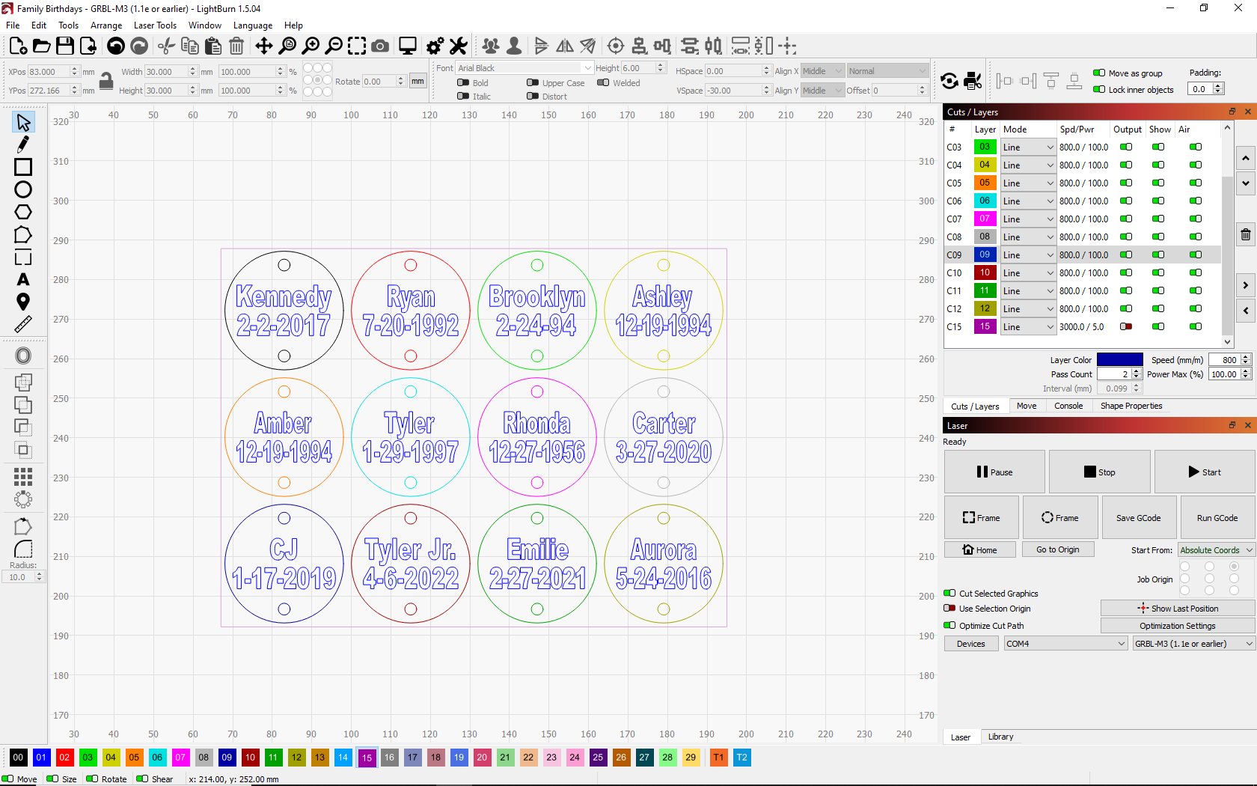Expand the Start From dropdown
Image resolution: width=1257 pixels, height=786 pixels.
[1217, 550]
